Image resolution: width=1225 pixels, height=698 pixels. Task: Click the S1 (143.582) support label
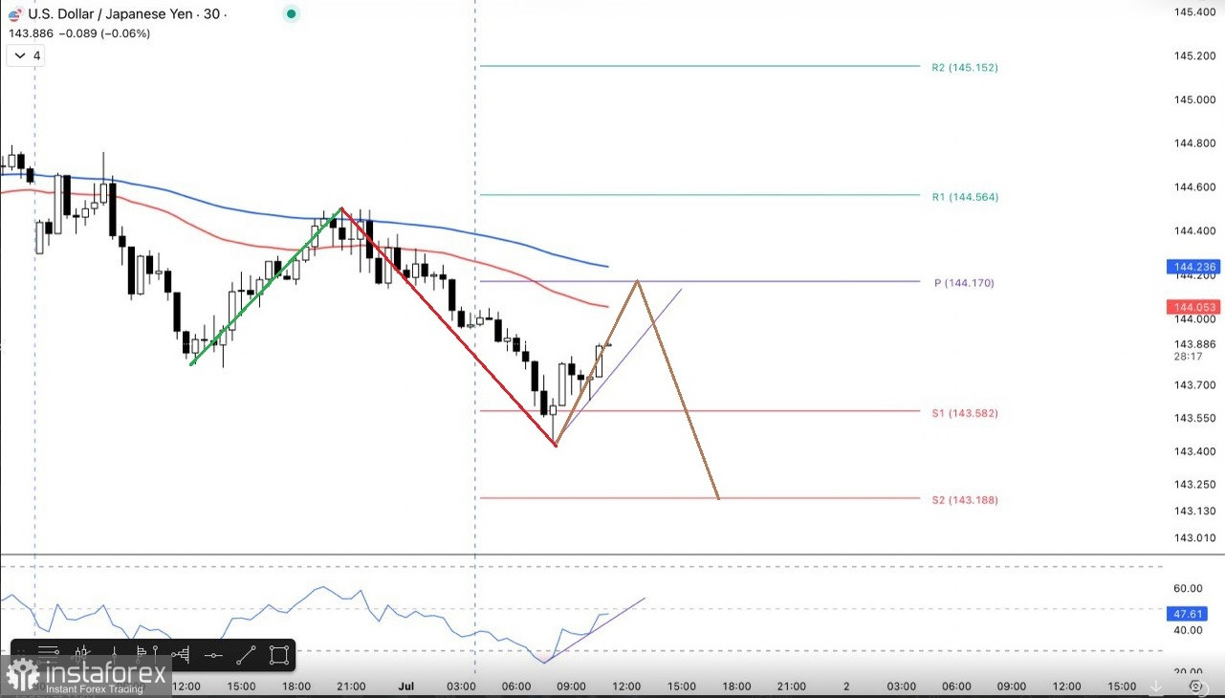click(x=965, y=413)
